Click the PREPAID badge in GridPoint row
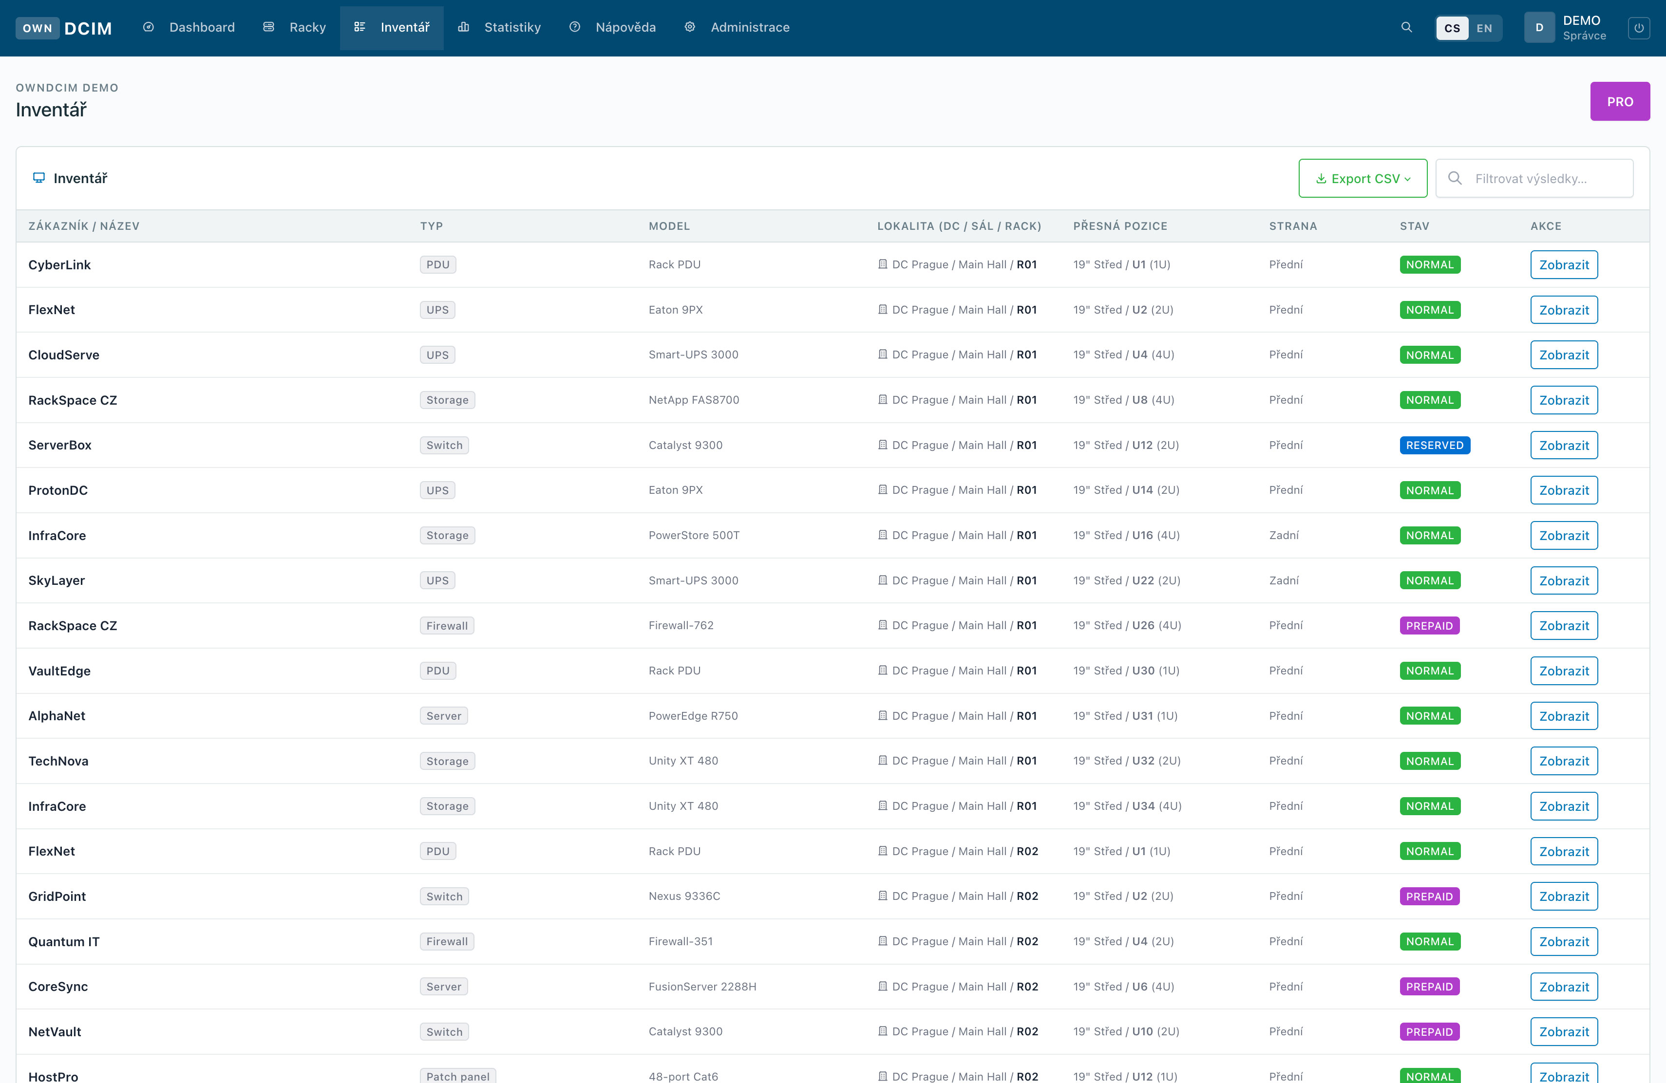 1429,896
